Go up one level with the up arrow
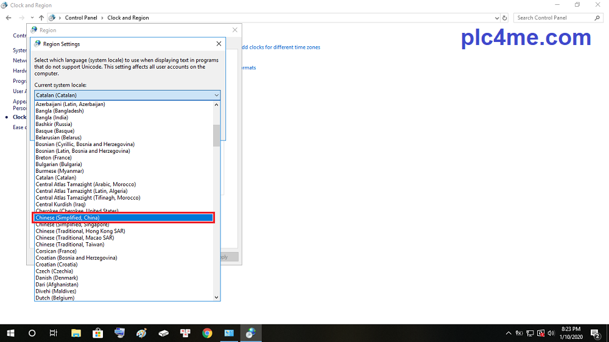 tap(41, 18)
